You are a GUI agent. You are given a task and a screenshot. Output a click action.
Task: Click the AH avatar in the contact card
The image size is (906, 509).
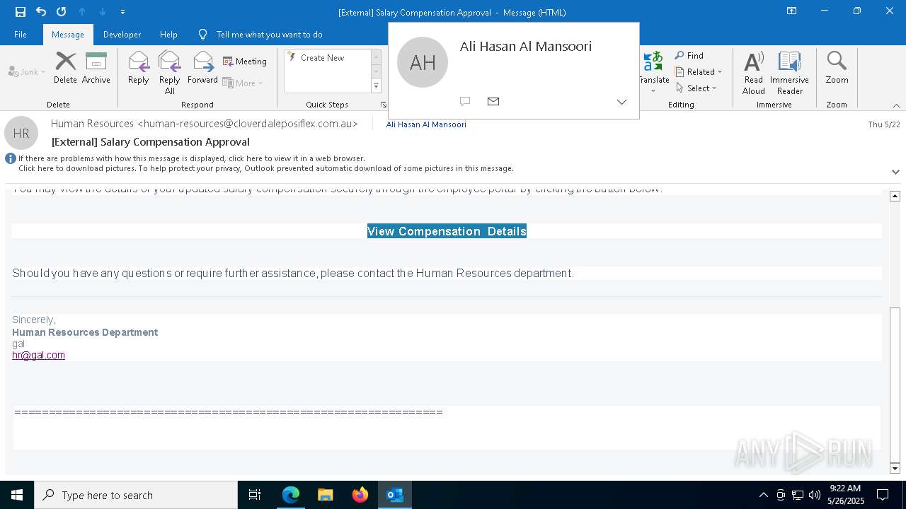pyautogui.click(x=423, y=62)
